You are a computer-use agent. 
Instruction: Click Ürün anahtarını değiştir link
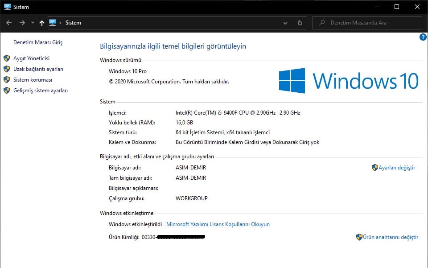pos(391,237)
